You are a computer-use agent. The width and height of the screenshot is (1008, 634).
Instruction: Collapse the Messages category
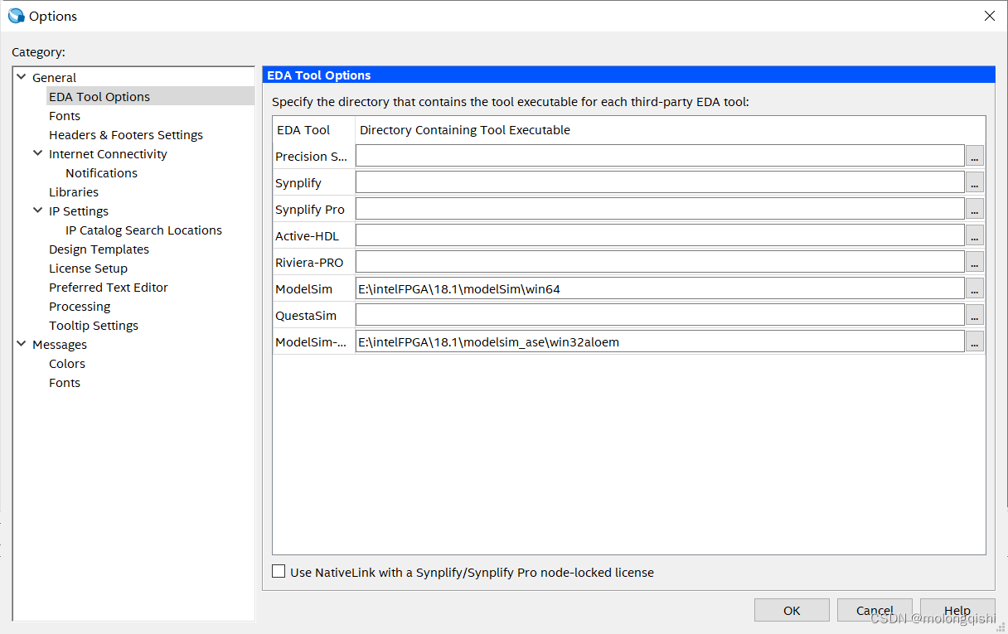[21, 344]
